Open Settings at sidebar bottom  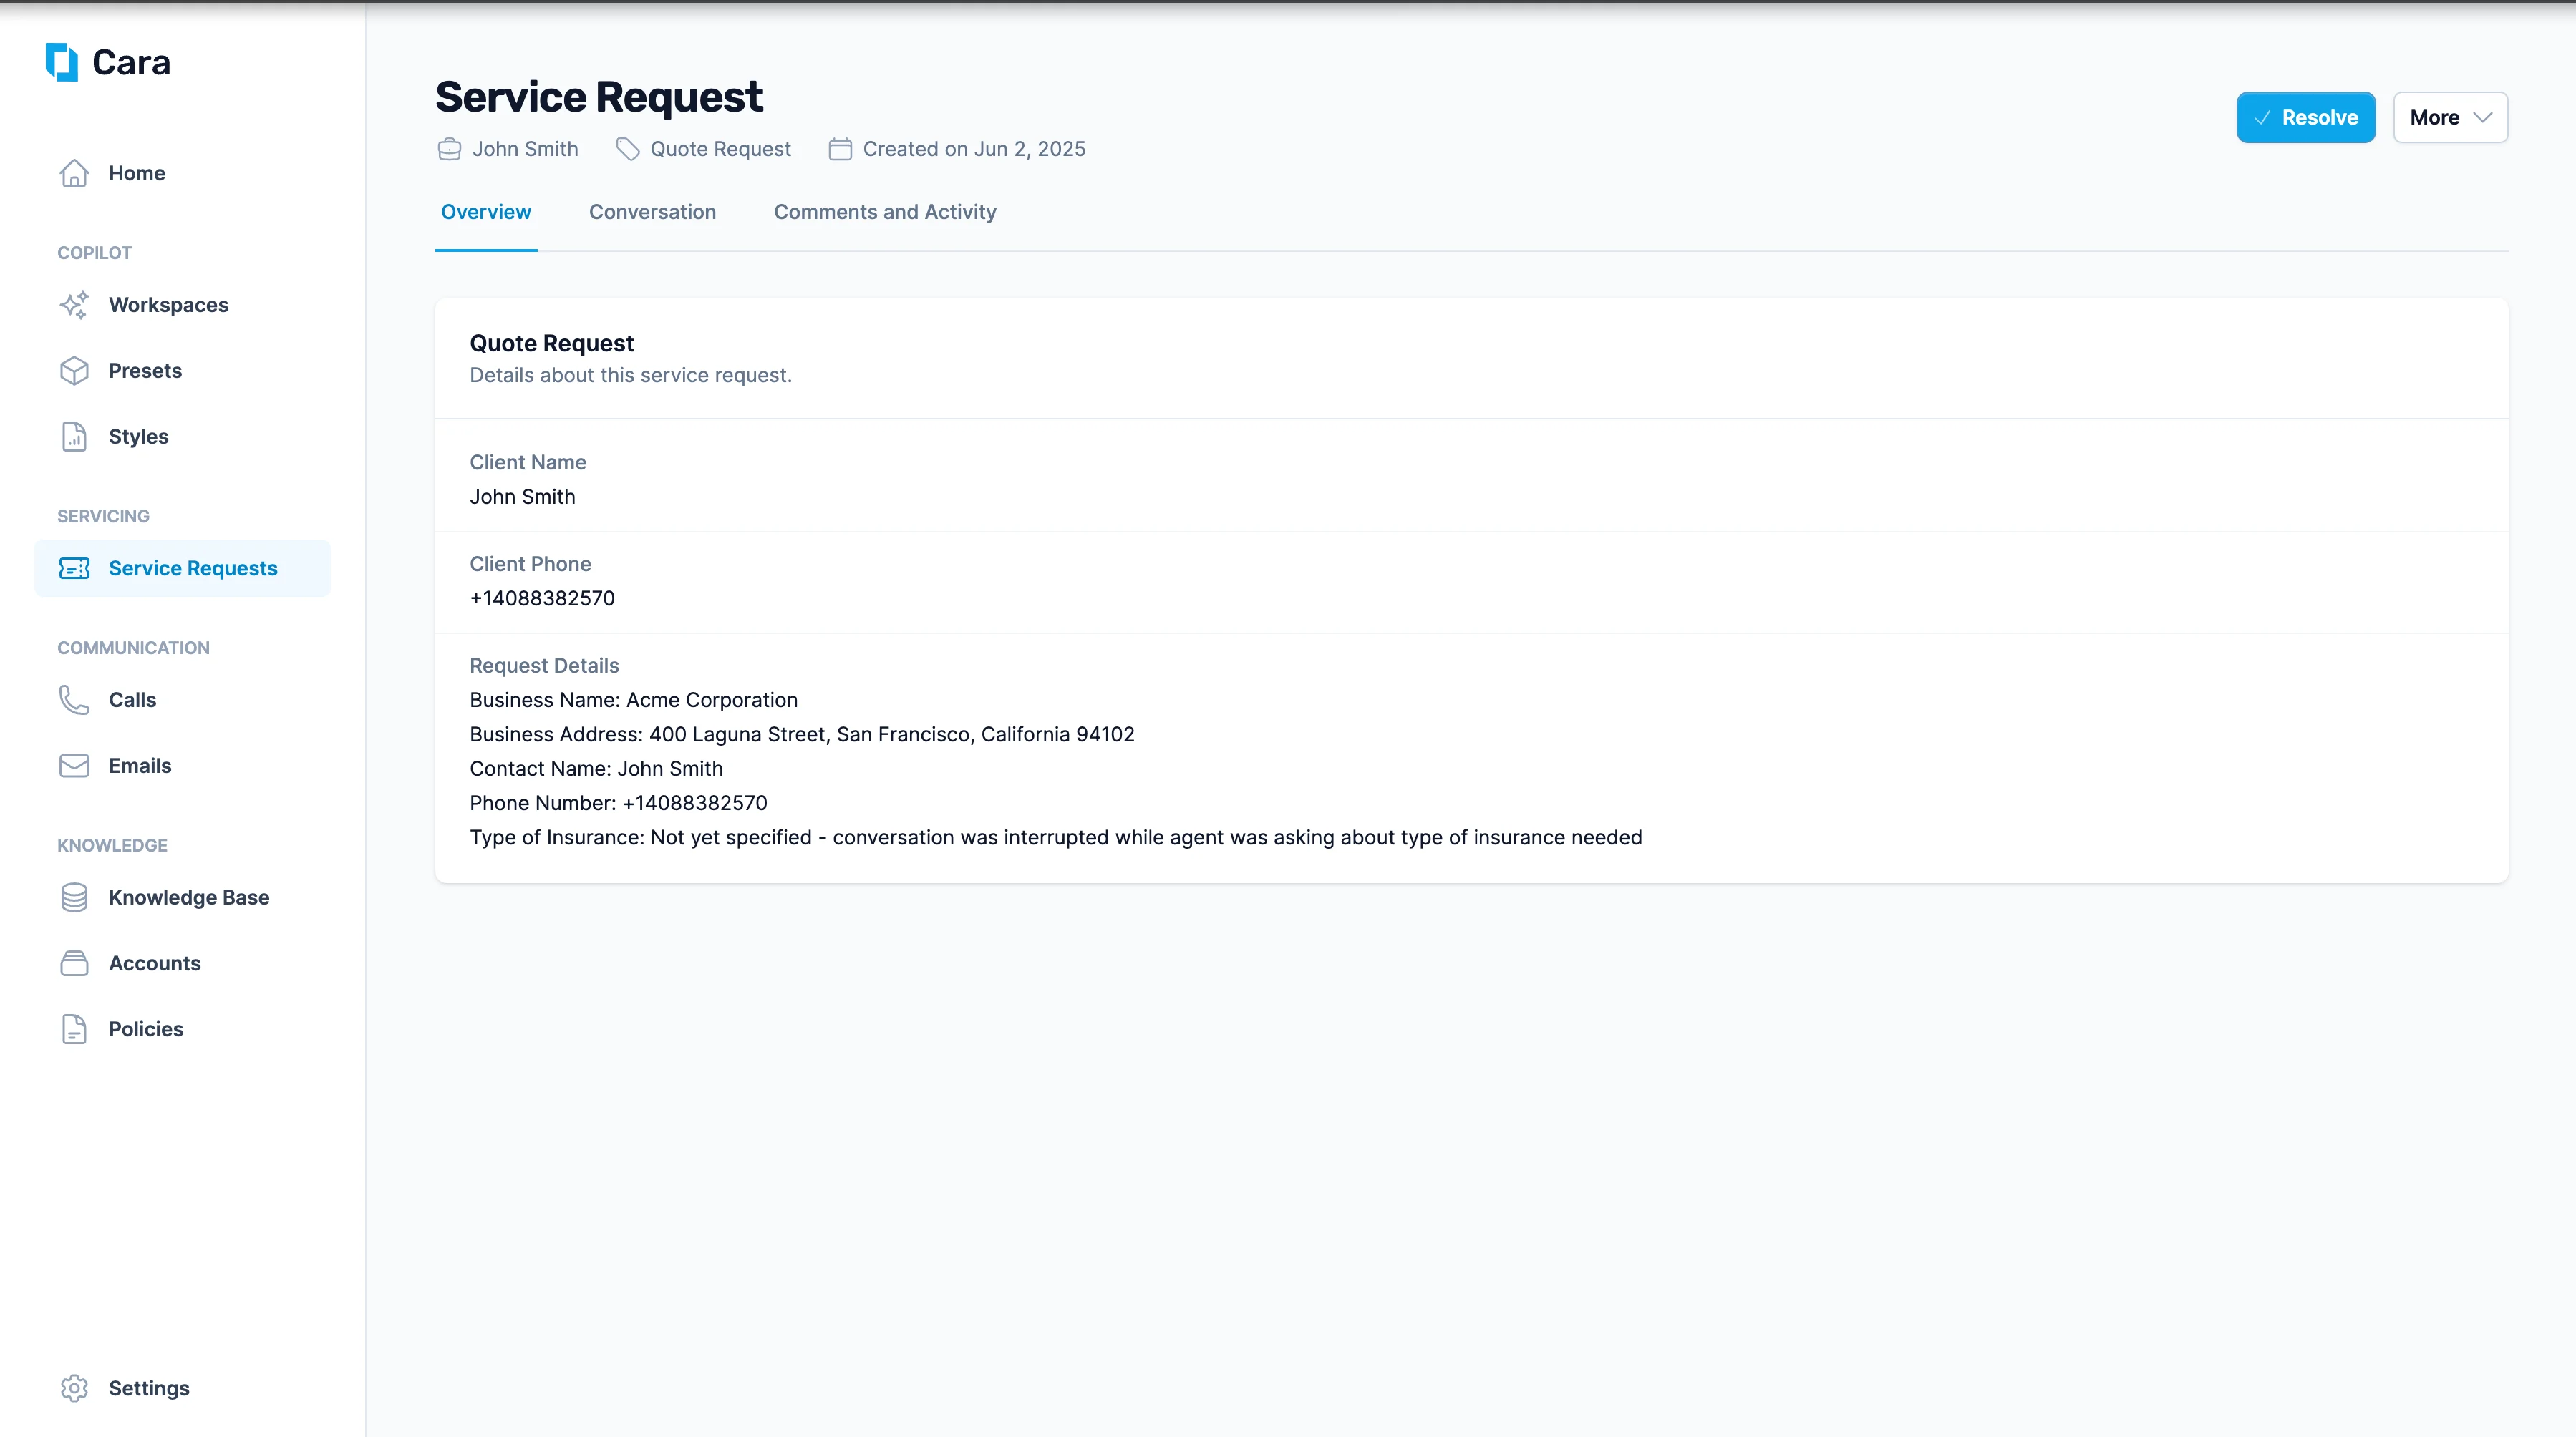coord(182,1388)
